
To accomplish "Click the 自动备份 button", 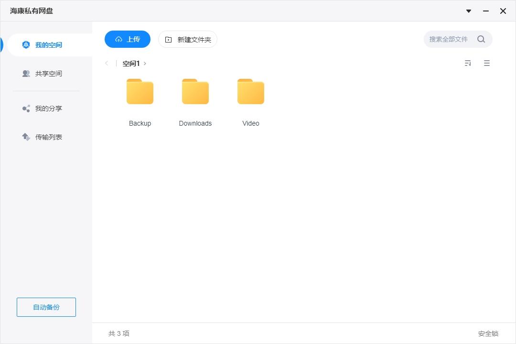I will coord(46,307).
